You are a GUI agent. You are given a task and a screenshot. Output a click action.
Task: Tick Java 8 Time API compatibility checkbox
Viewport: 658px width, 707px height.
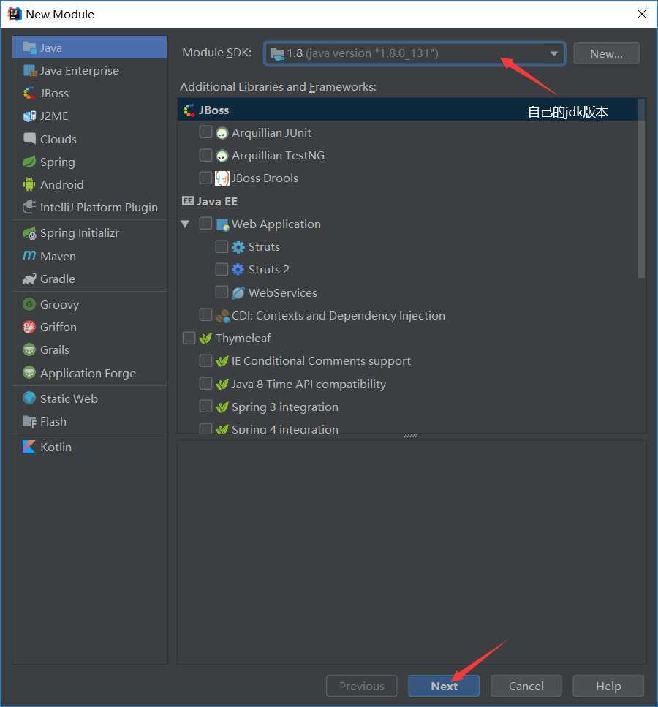tap(205, 383)
